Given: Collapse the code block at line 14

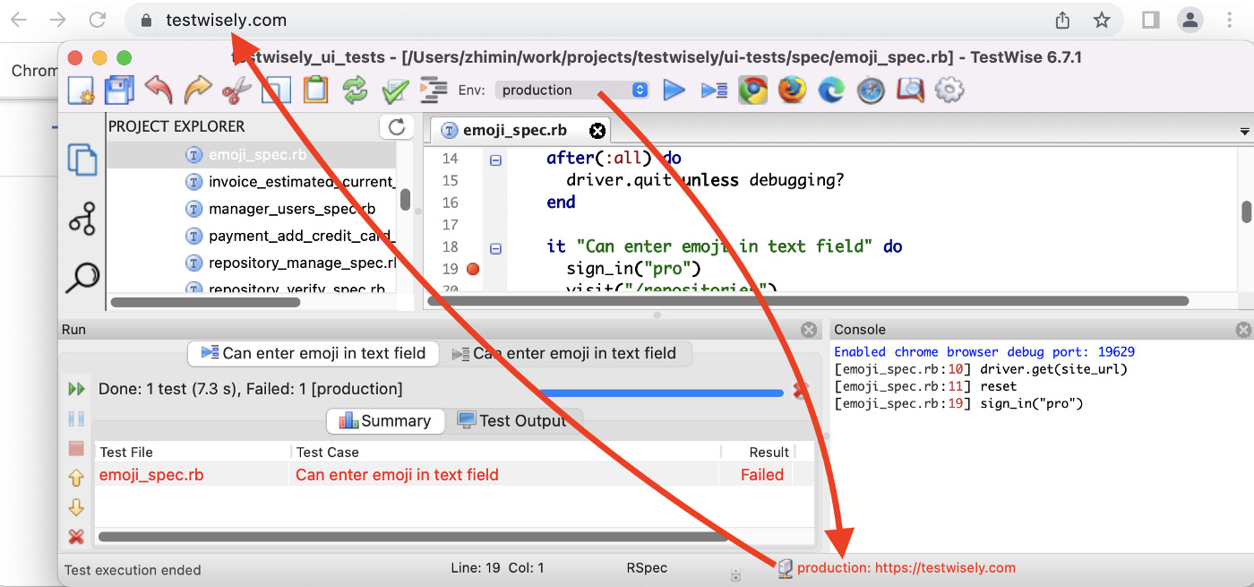Looking at the screenshot, I should [x=495, y=160].
